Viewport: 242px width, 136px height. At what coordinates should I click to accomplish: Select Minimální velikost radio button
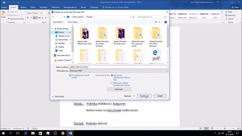point(112,83)
